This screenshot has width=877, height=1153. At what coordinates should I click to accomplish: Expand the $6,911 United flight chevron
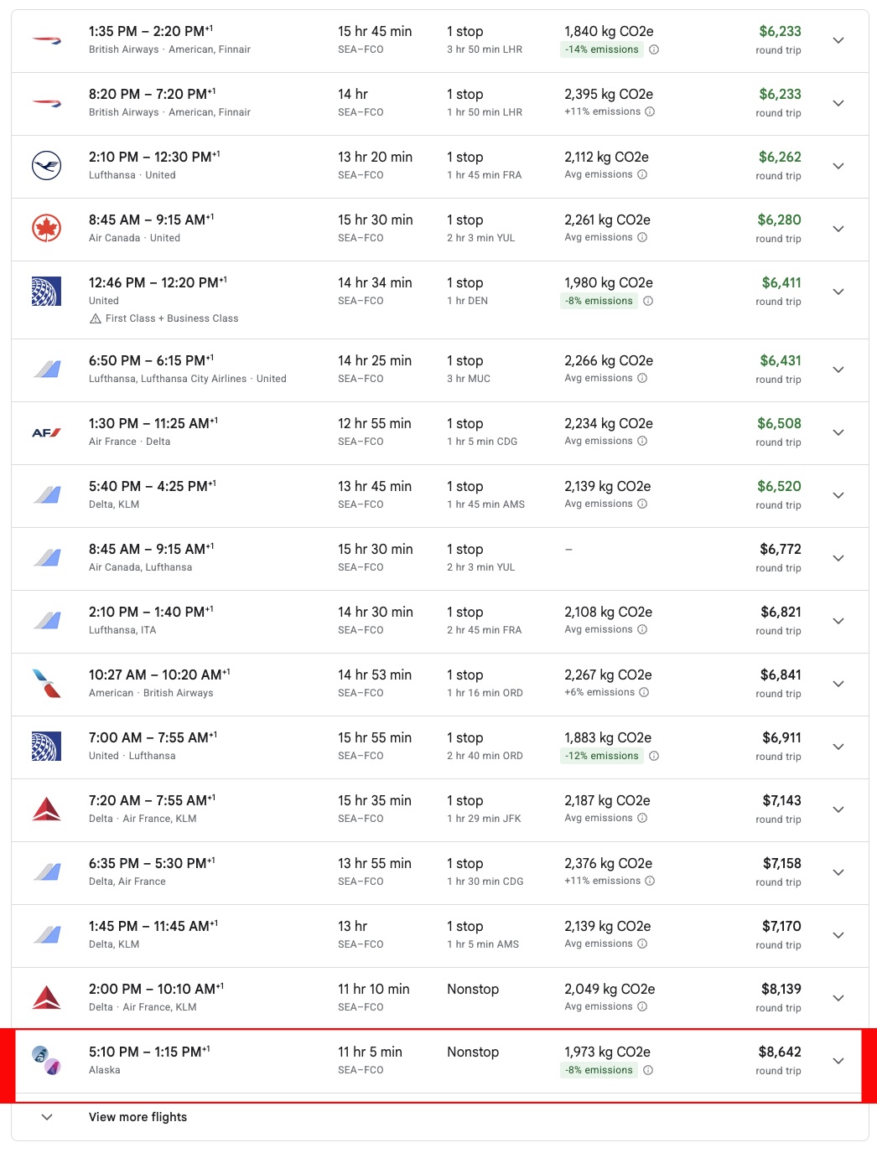pos(838,747)
